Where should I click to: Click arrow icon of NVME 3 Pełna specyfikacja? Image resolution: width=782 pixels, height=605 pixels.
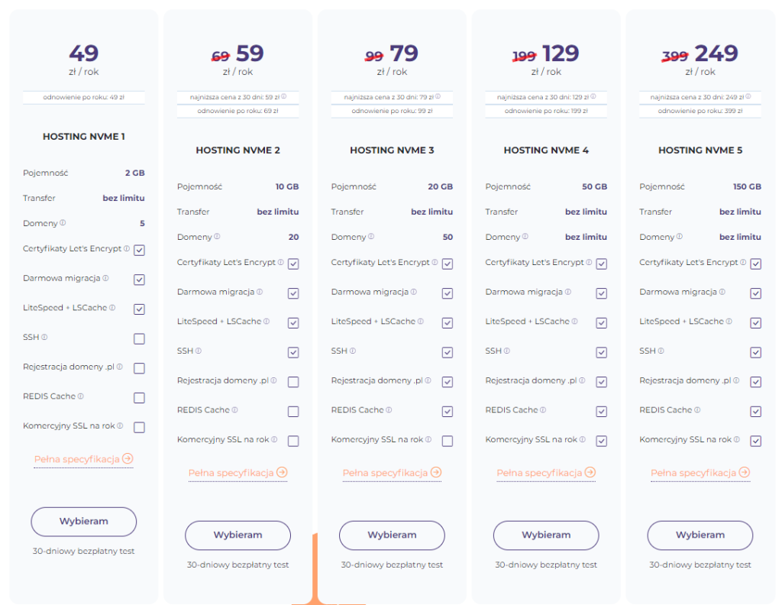[436, 473]
